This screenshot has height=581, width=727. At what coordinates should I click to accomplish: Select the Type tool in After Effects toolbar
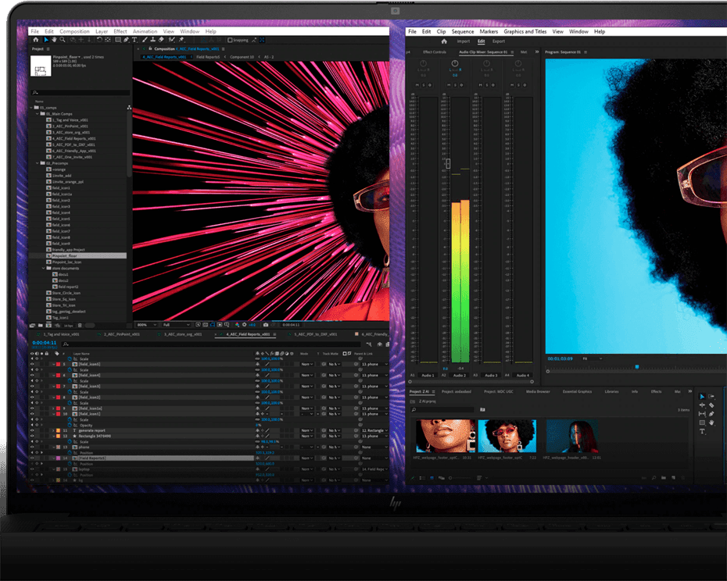coord(134,40)
